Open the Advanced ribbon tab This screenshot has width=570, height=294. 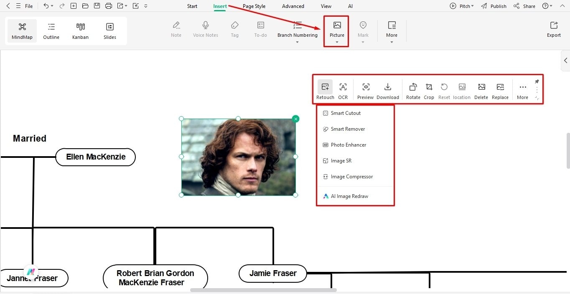[293, 6]
